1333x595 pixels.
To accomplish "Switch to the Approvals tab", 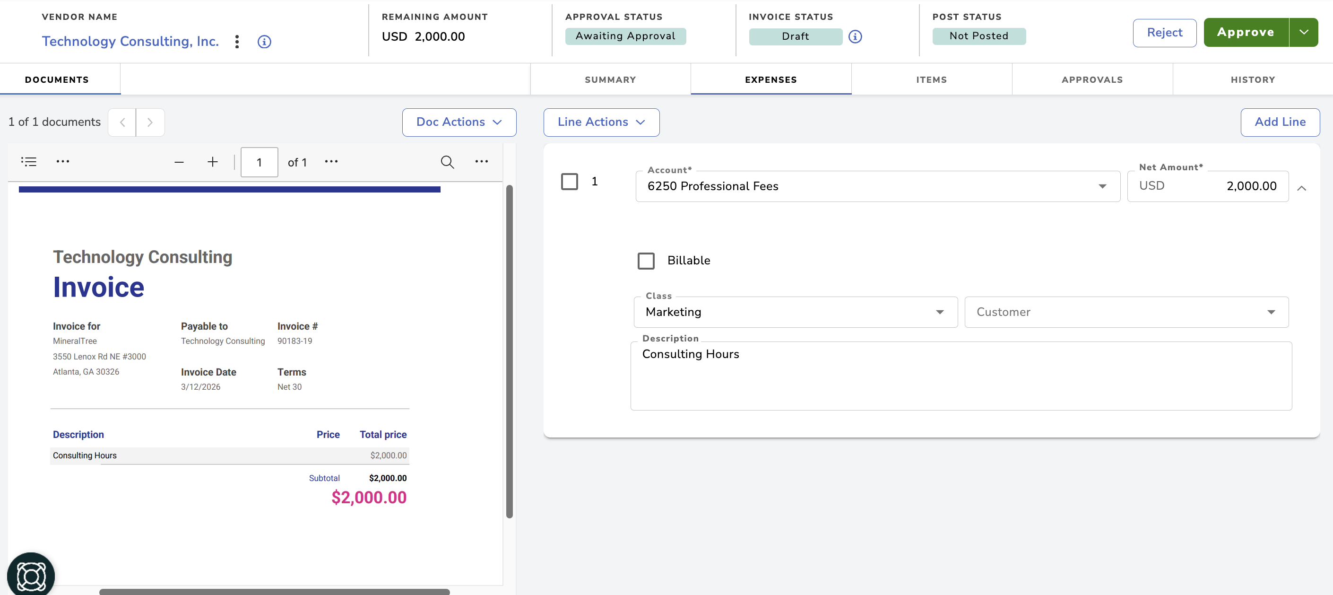I will (x=1092, y=80).
